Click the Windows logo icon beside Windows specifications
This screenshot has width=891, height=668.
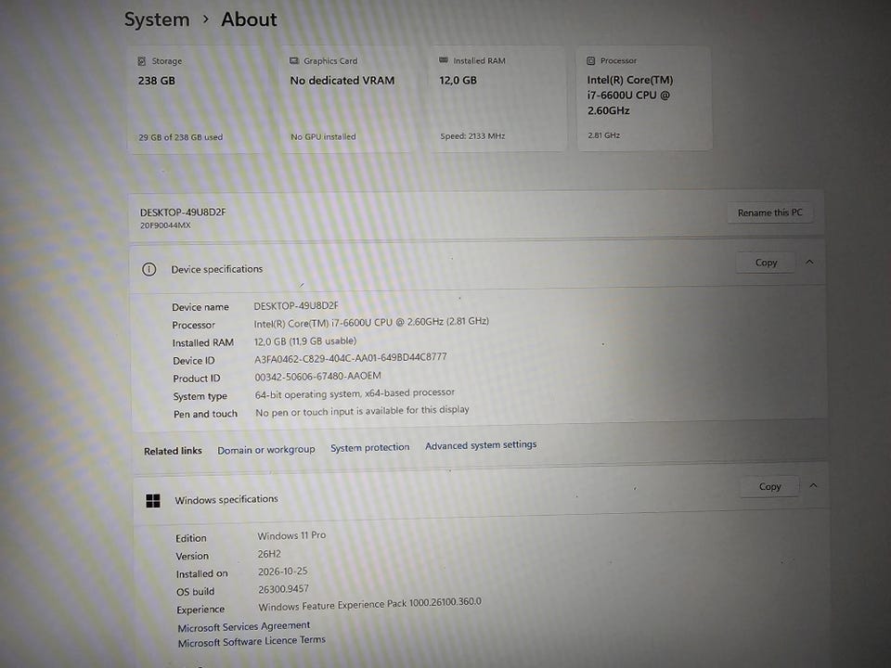pos(153,501)
